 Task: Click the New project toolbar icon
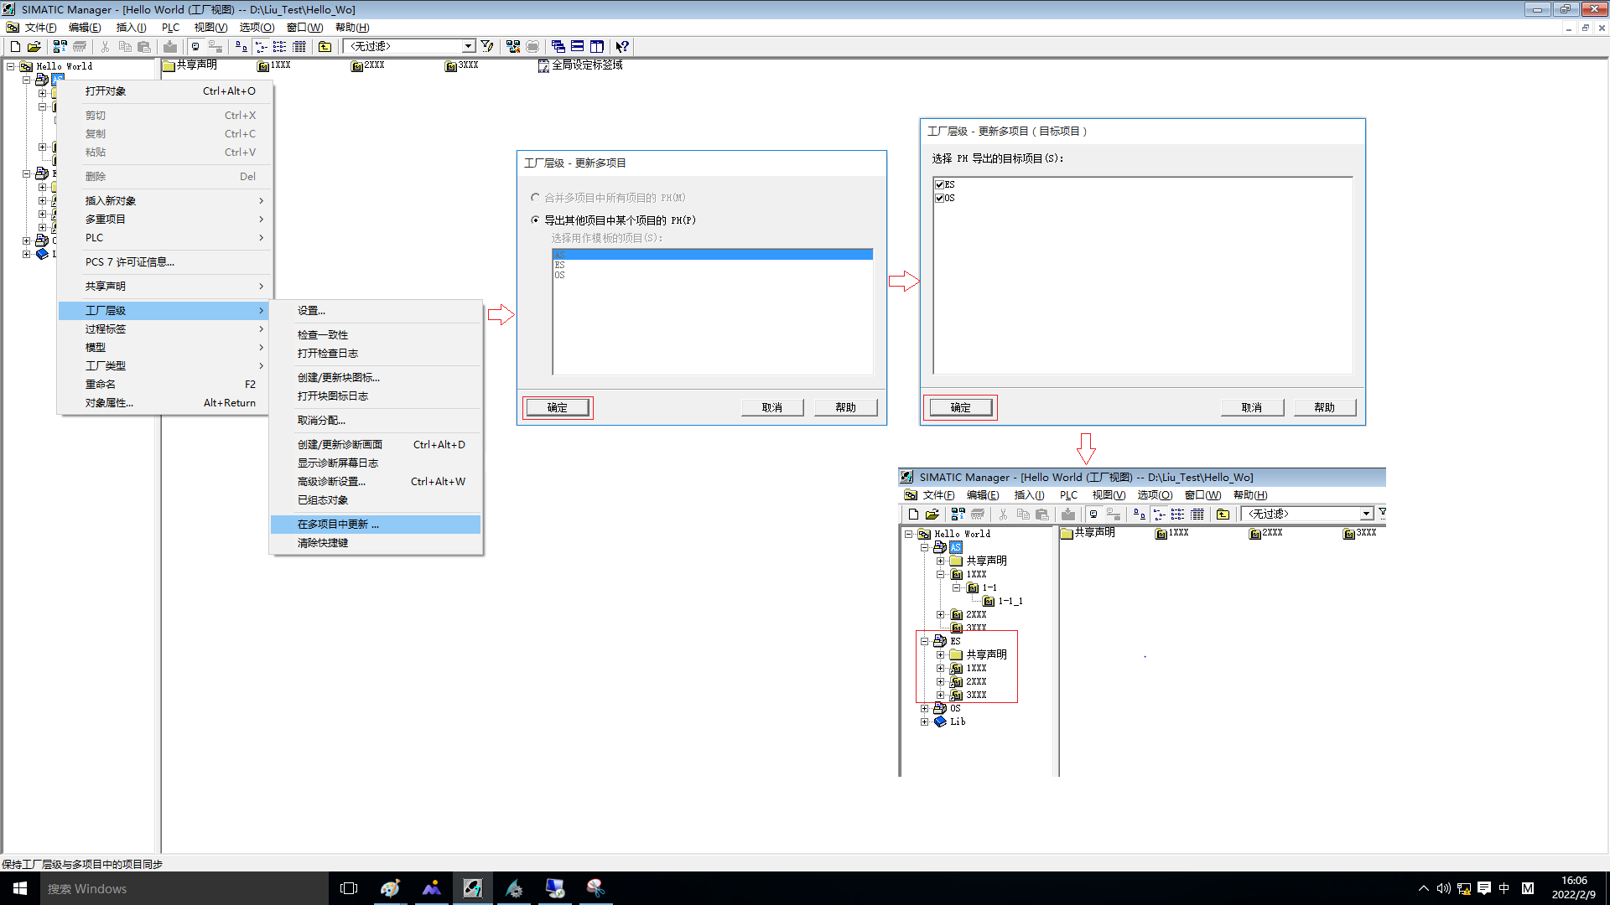coord(15,47)
